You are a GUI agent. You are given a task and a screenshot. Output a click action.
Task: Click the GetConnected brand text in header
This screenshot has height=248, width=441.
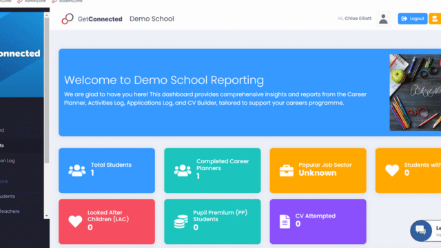click(x=100, y=19)
